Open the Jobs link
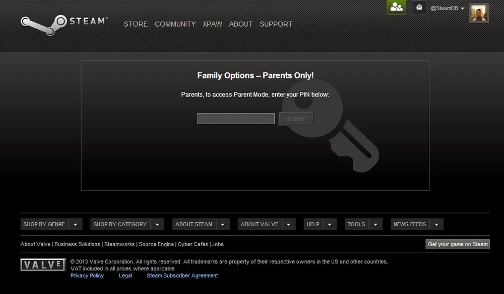504x294 pixels. [218, 244]
